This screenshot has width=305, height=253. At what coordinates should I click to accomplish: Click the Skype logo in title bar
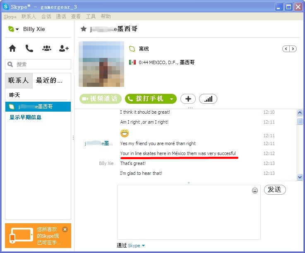click(x=6, y=7)
